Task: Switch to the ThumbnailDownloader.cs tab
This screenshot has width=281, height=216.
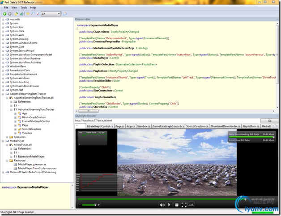Action: 225,126
